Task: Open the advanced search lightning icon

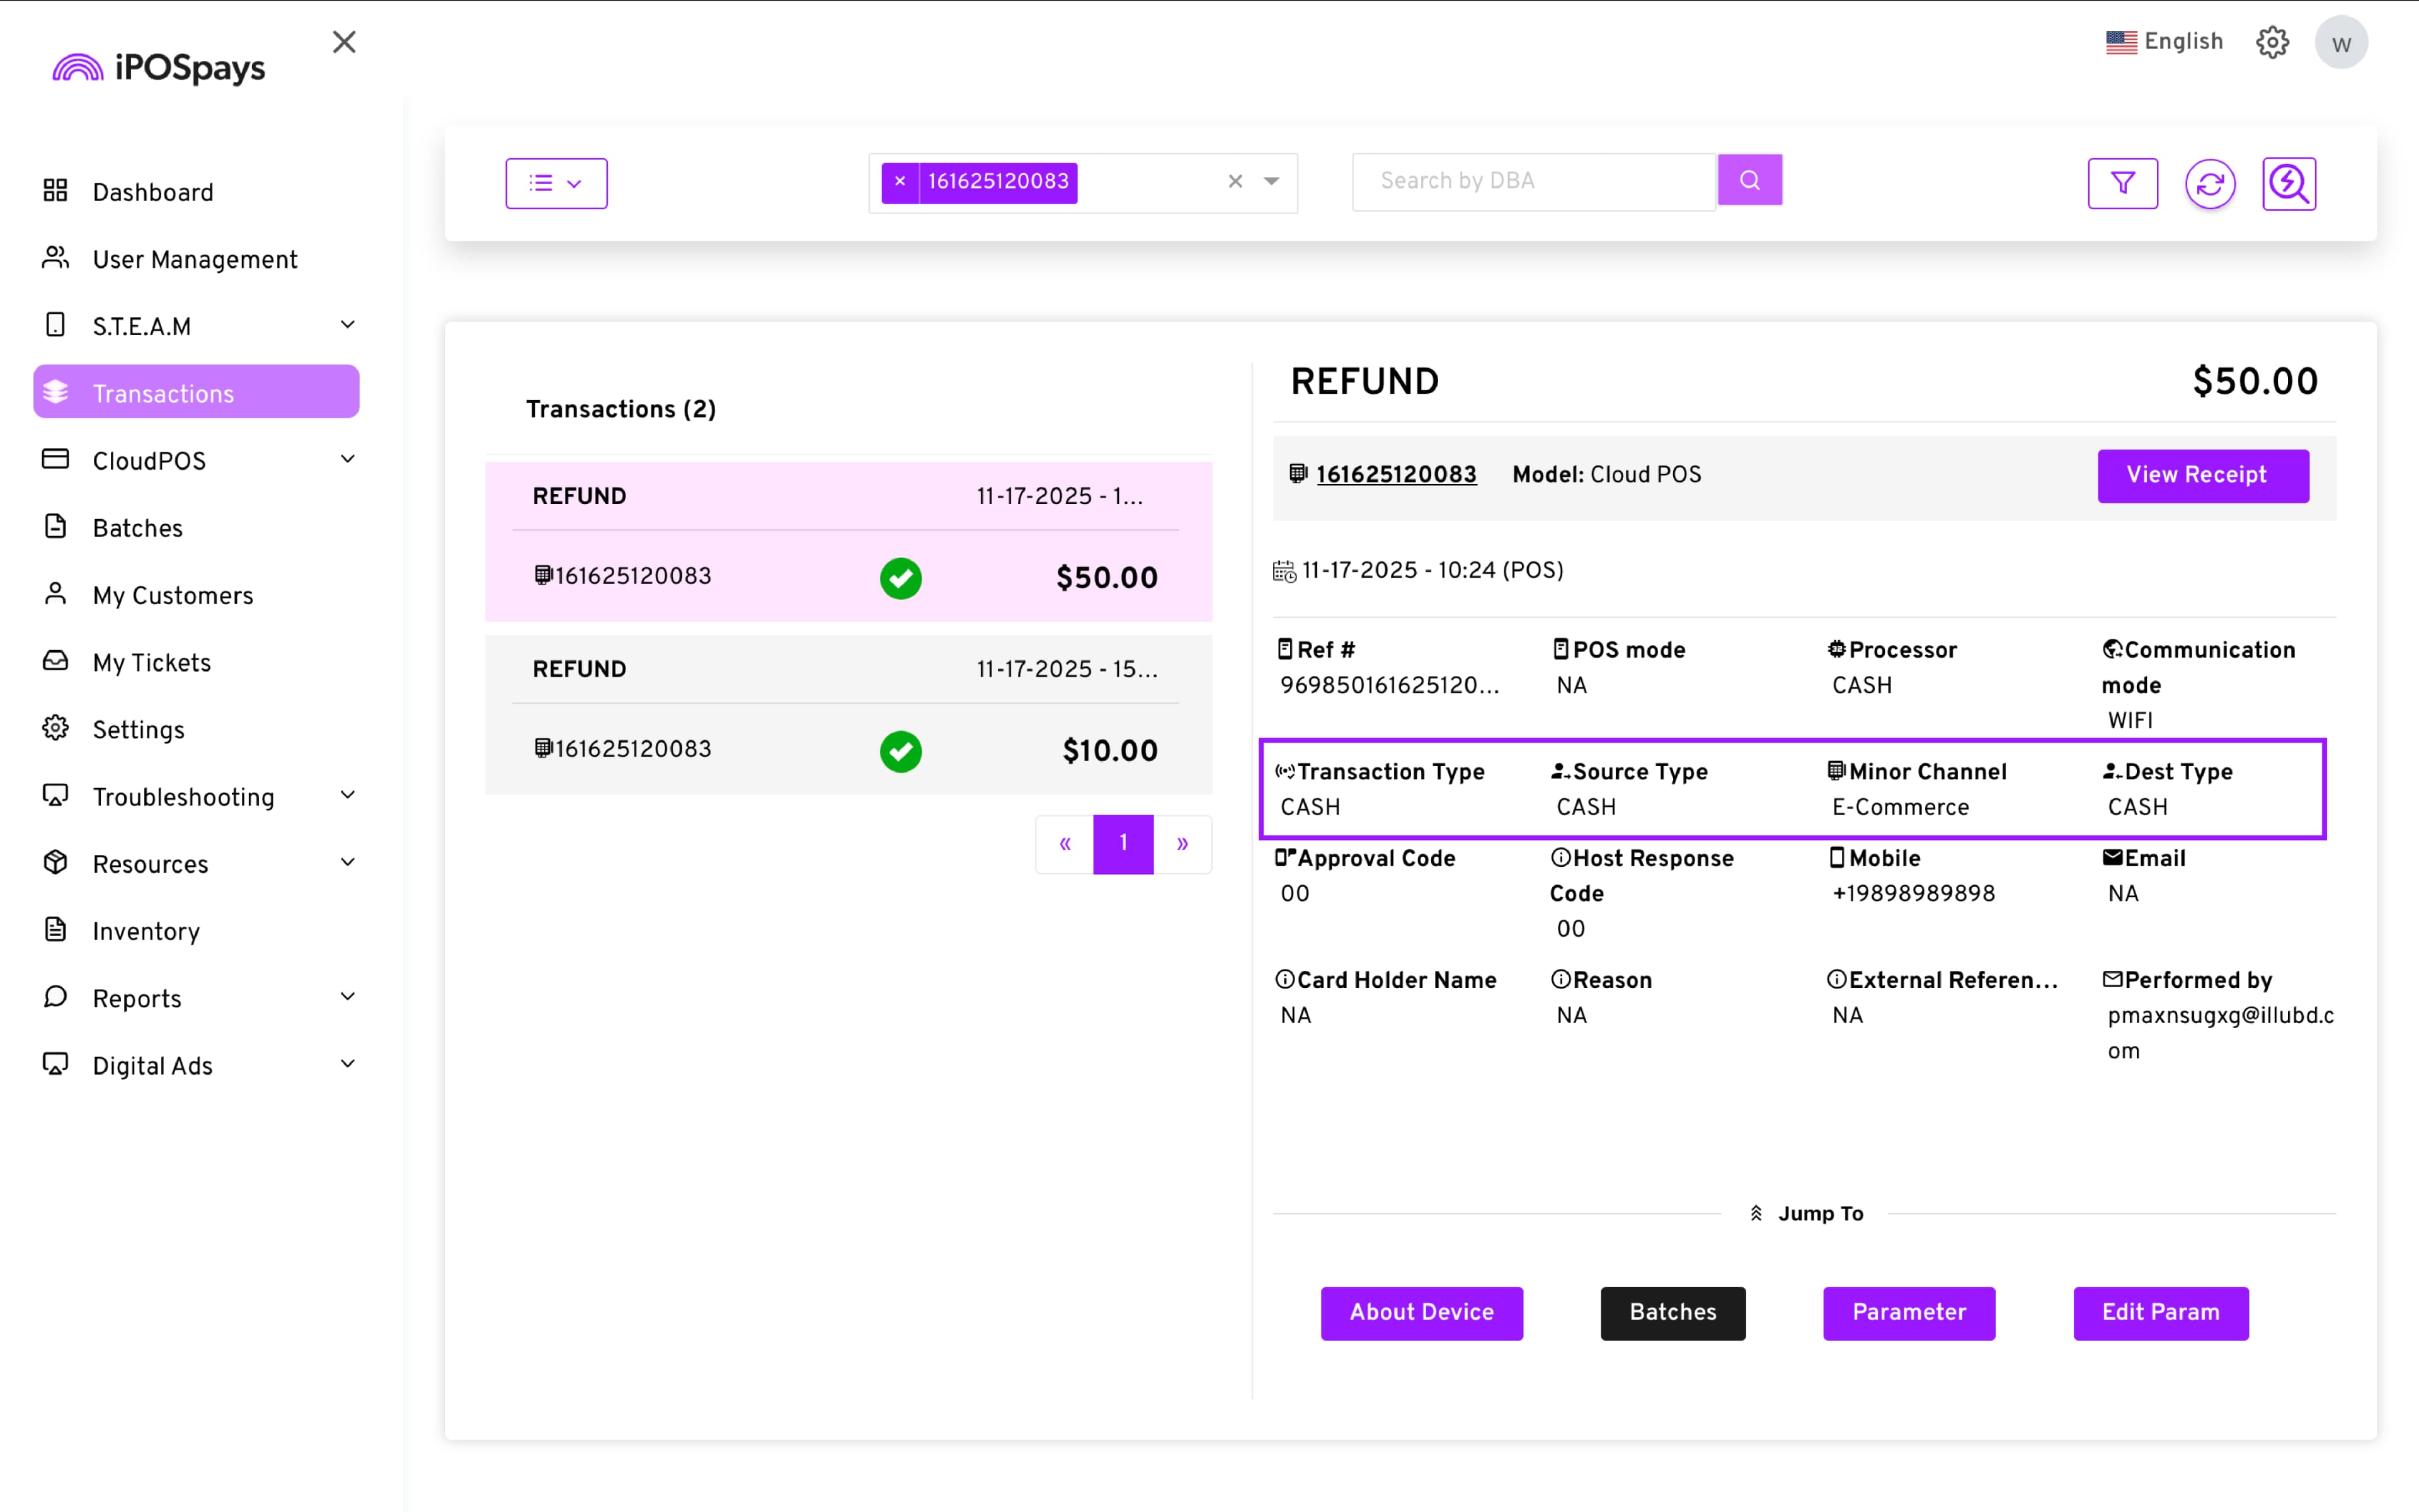Action: click(2288, 184)
